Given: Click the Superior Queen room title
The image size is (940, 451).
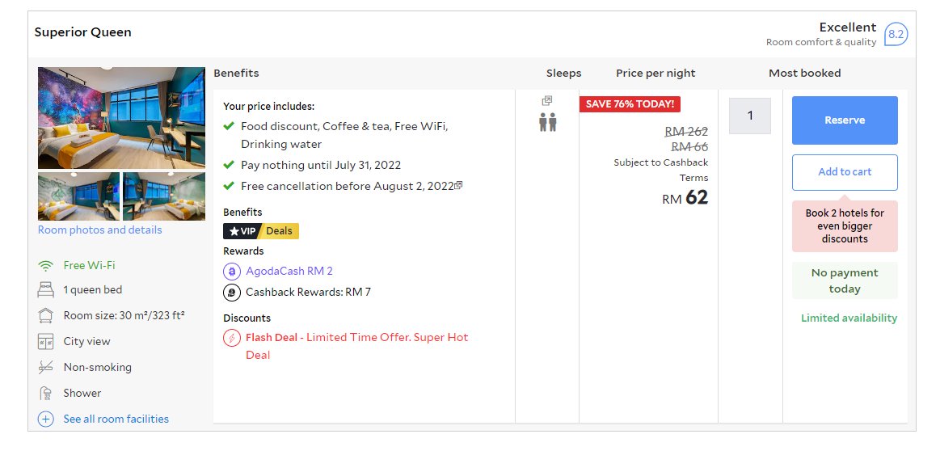Looking at the screenshot, I should 82,32.
